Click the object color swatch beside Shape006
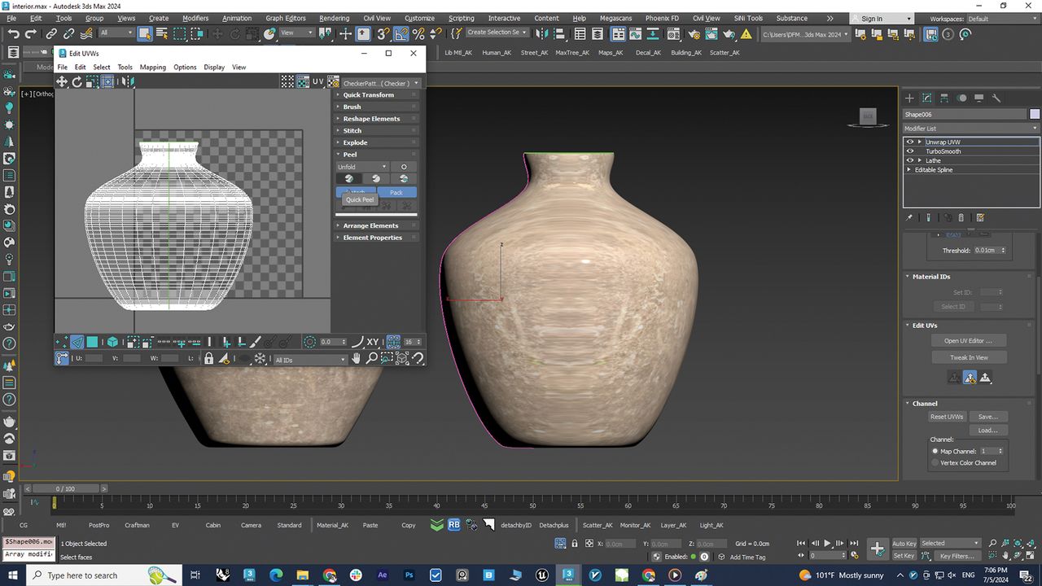The image size is (1042, 586). (1035, 114)
